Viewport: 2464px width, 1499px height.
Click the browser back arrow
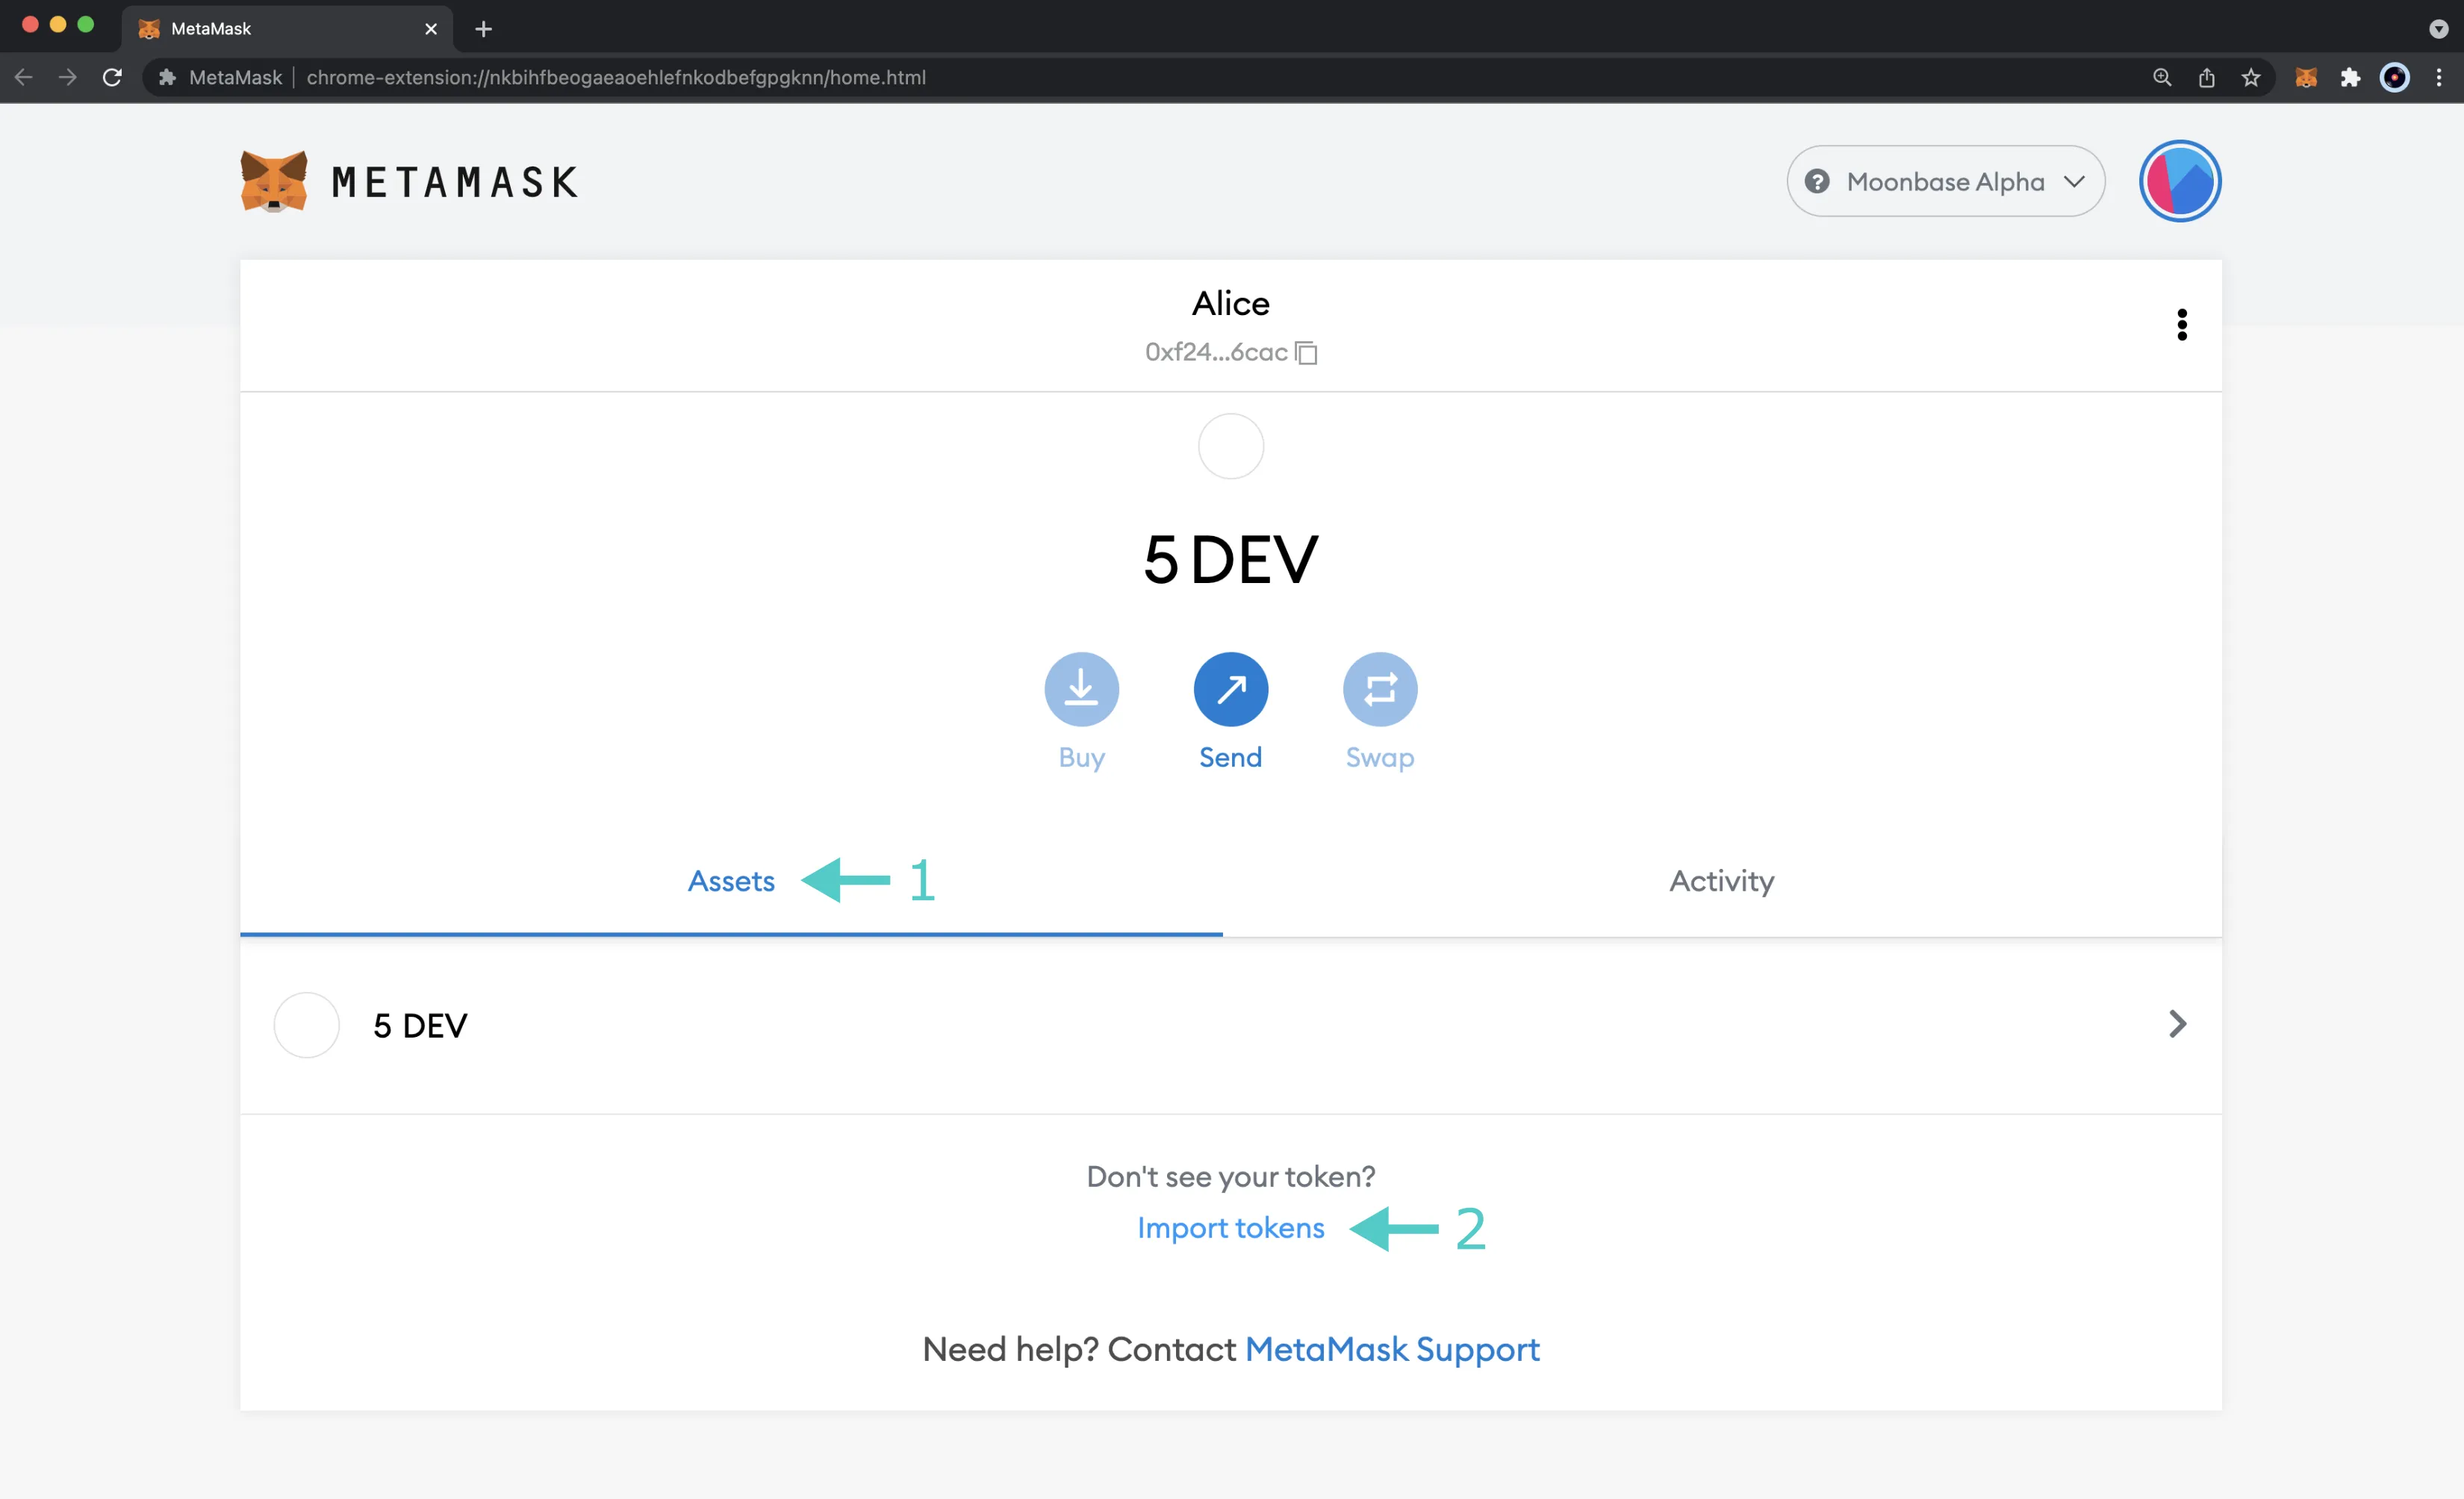point(24,77)
